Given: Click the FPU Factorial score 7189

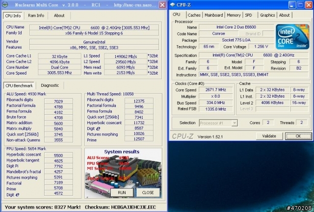Looking at the screenshot, I should [x=58, y=183].
